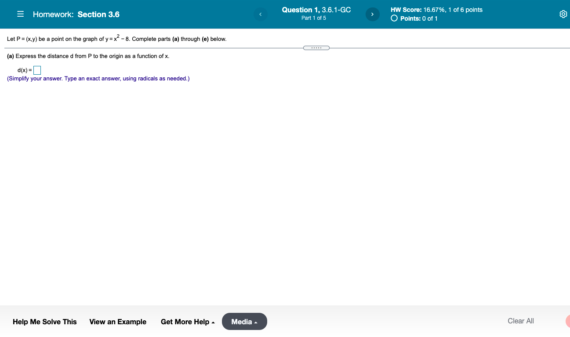Open the hamburger navigation menu
This screenshot has height=337, width=570.
[x=20, y=14]
